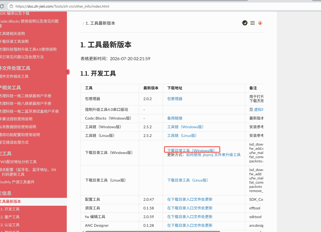
Task: Jump to sidebar subsection 量产工具
Action: (10, 217)
